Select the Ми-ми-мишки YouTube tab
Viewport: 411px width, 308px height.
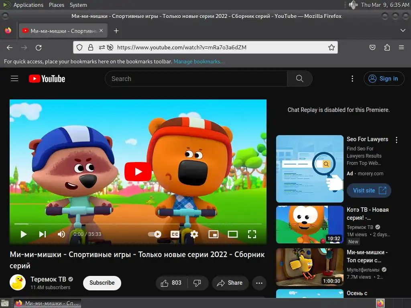(63, 31)
